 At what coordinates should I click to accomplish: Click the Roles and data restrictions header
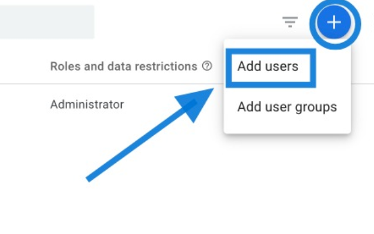click(x=124, y=66)
